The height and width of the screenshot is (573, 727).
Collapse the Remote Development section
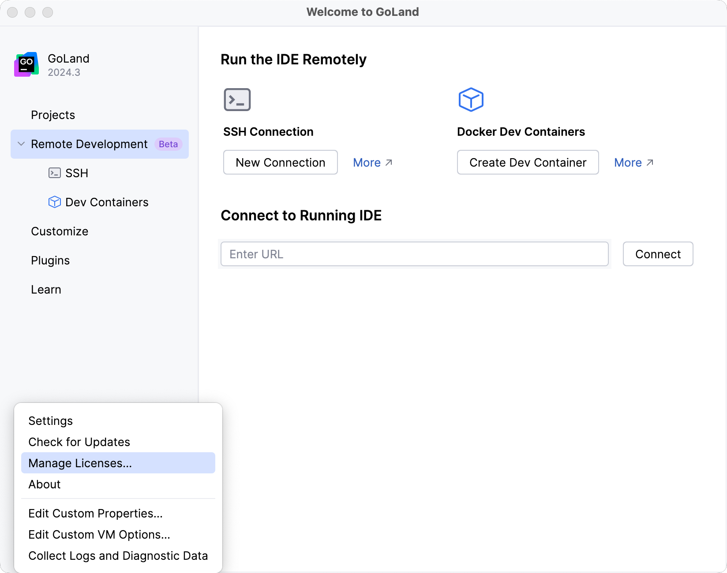pyautogui.click(x=20, y=144)
